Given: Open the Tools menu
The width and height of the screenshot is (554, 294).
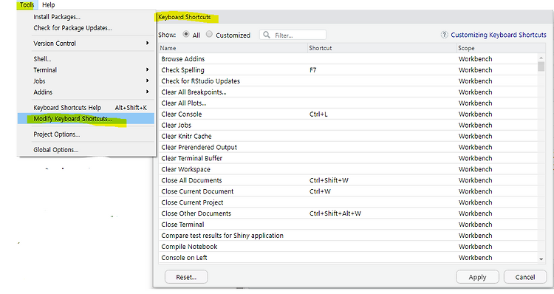Looking at the screenshot, I should coord(27,5).
